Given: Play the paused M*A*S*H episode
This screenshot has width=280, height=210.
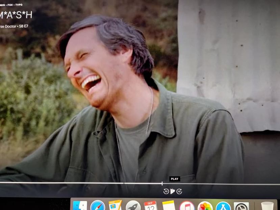Looking at the screenshot, I should (173, 191).
